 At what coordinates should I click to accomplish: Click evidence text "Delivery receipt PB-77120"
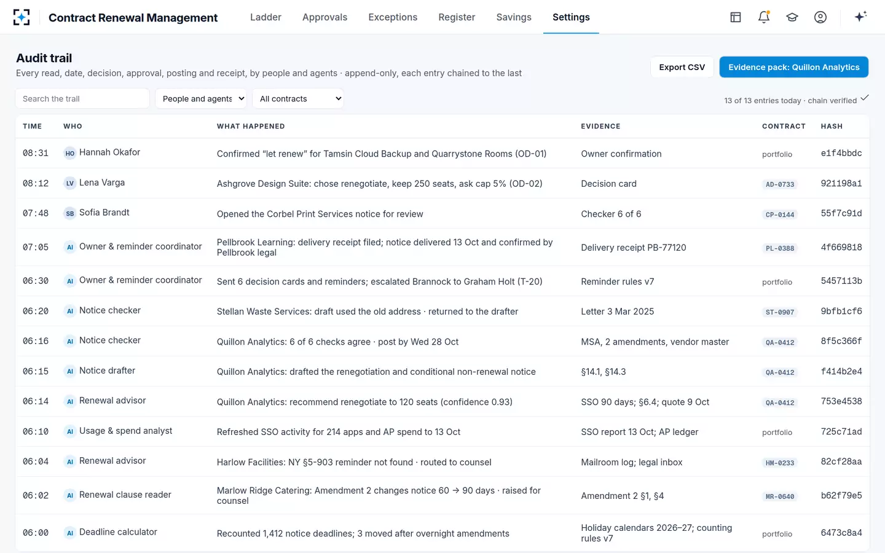[634, 248]
